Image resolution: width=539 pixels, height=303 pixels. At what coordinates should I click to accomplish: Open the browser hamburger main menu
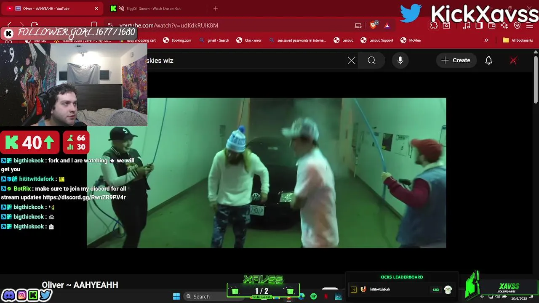click(529, 25)
